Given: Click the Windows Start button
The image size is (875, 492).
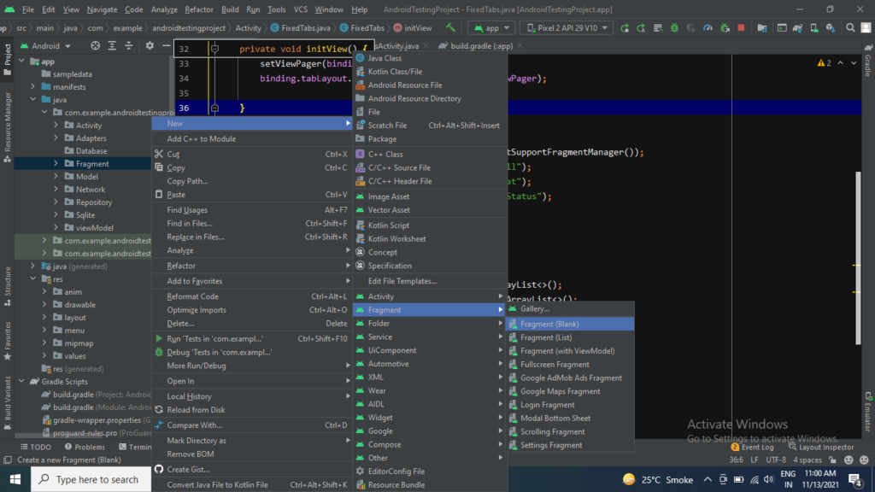Looking at the screenshot, I should tap(15, 479).
